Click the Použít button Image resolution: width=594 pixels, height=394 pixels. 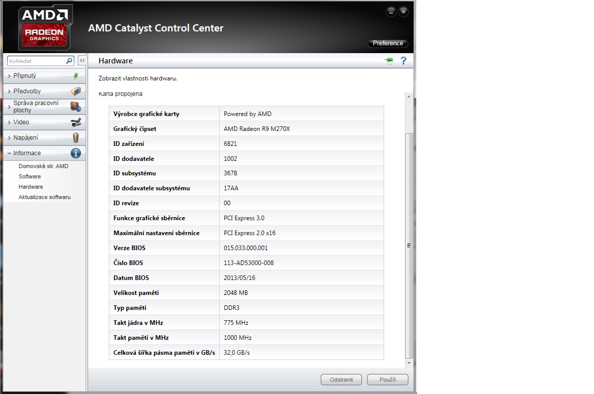pyautogui.click(x=388, y=380)
